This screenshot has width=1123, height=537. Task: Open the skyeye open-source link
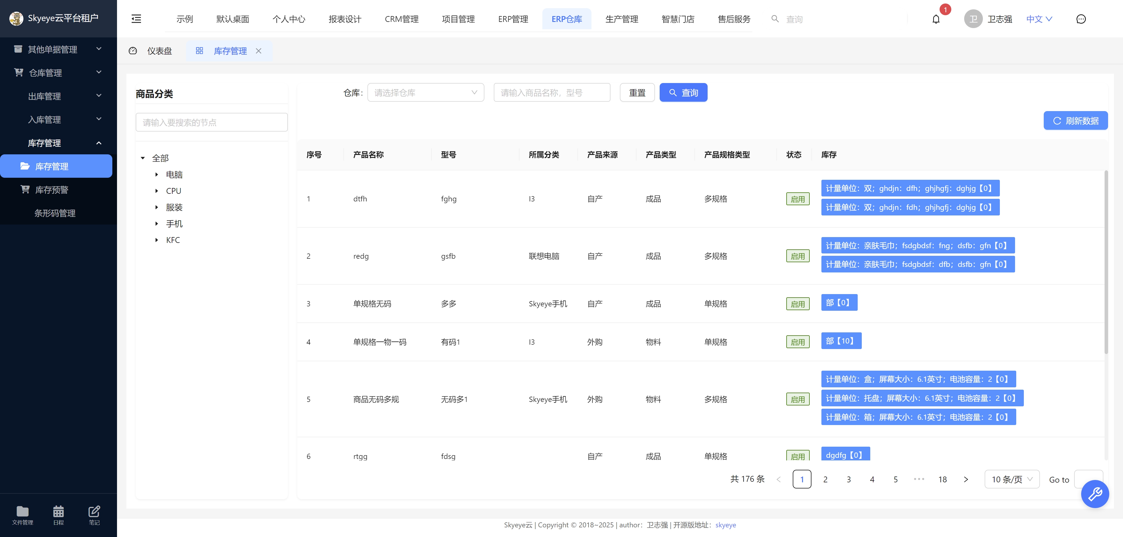(725, 525)
